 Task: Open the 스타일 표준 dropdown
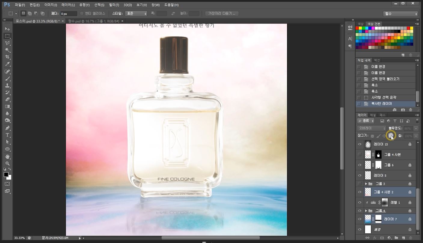point(136,14)
